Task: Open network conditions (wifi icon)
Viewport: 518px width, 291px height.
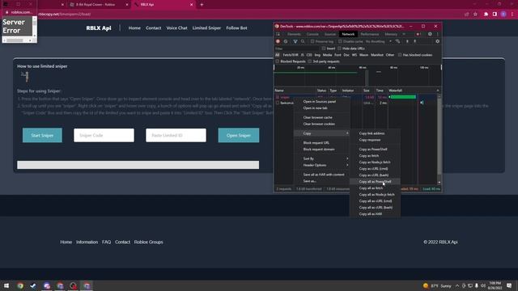Action: [x=397, y=41]
